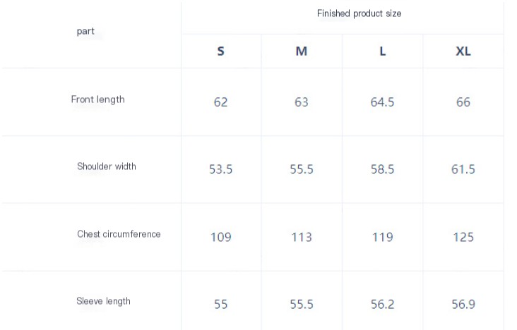Click the front length value 66

click(x=463, y=102)
